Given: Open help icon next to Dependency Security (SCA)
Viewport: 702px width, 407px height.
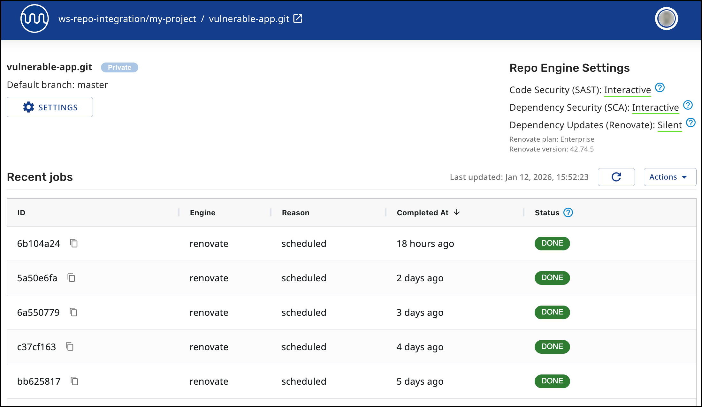Looking at the screenshot, I should tap(688, 105).
